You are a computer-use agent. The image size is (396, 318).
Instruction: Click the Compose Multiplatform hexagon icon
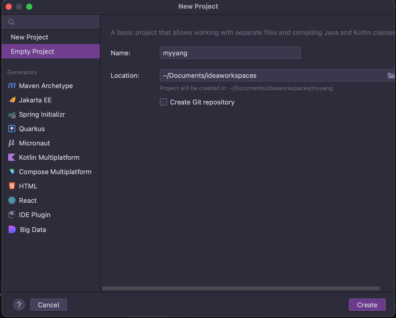coord(12,172)
